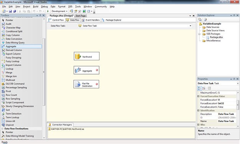The height and width of the screenshot is (144, 240).
Task: Pick Row Count transformation
Action: pyautogui.click(x=11, y=95)
